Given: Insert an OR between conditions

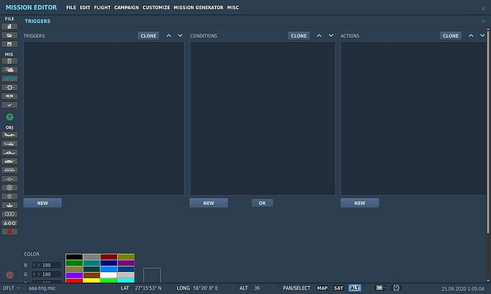Looking at the screenshot, I should [262, 203].
